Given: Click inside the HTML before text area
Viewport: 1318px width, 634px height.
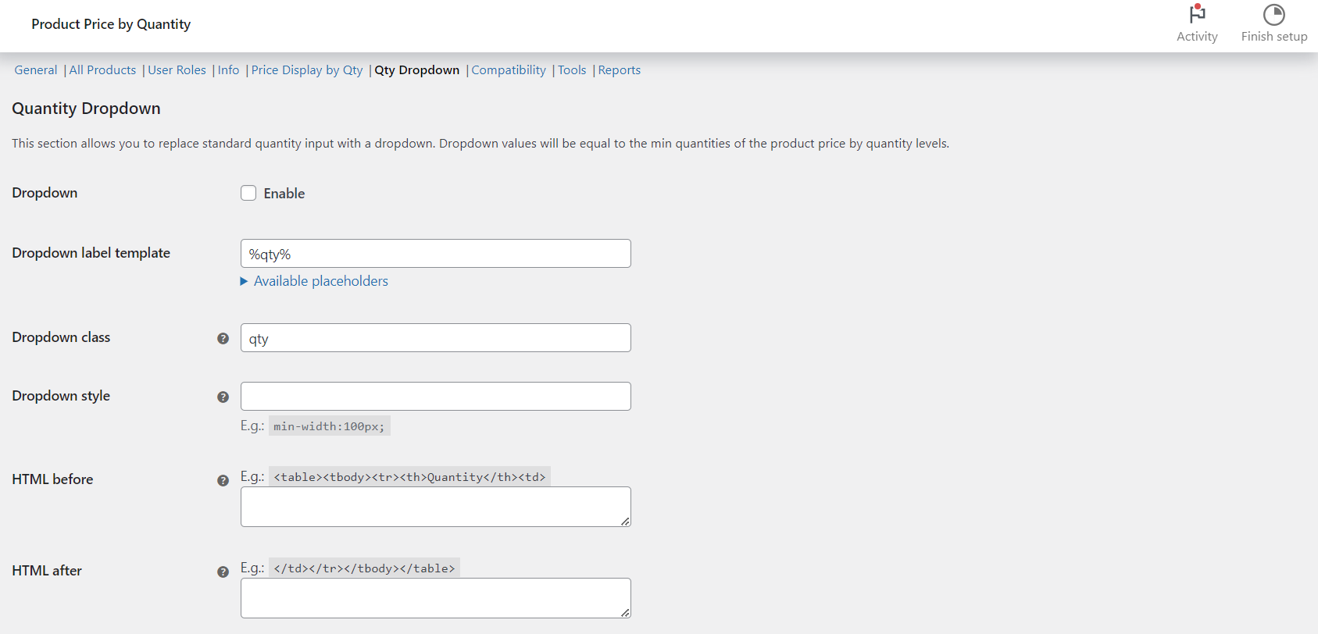Looking at the screenshot, I should point(435,506).
